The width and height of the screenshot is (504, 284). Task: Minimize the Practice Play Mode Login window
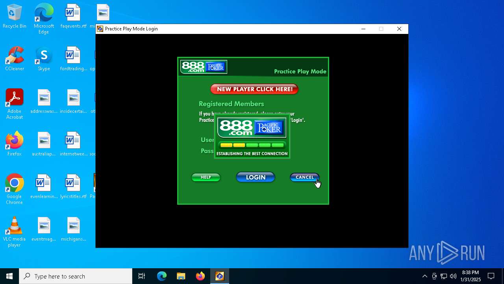tap(363, 29)
